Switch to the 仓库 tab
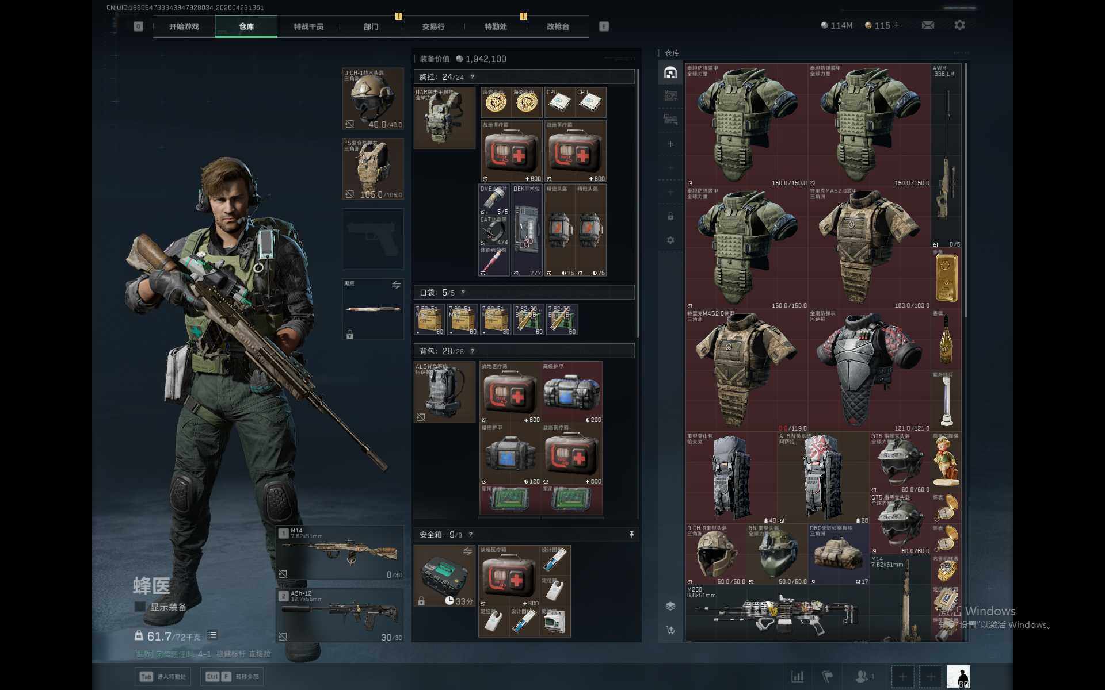This screenshot has height=690, width=1105. 246,26
